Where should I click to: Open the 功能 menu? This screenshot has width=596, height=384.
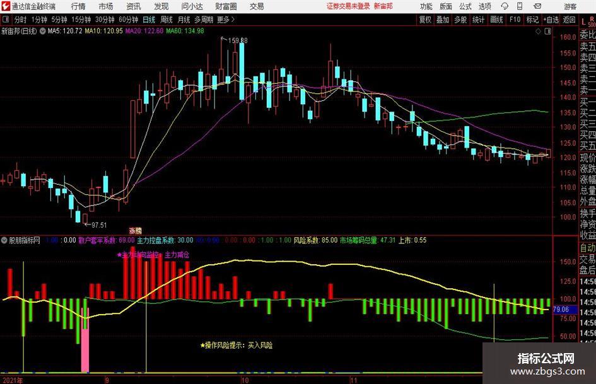[x=426, y=6]
